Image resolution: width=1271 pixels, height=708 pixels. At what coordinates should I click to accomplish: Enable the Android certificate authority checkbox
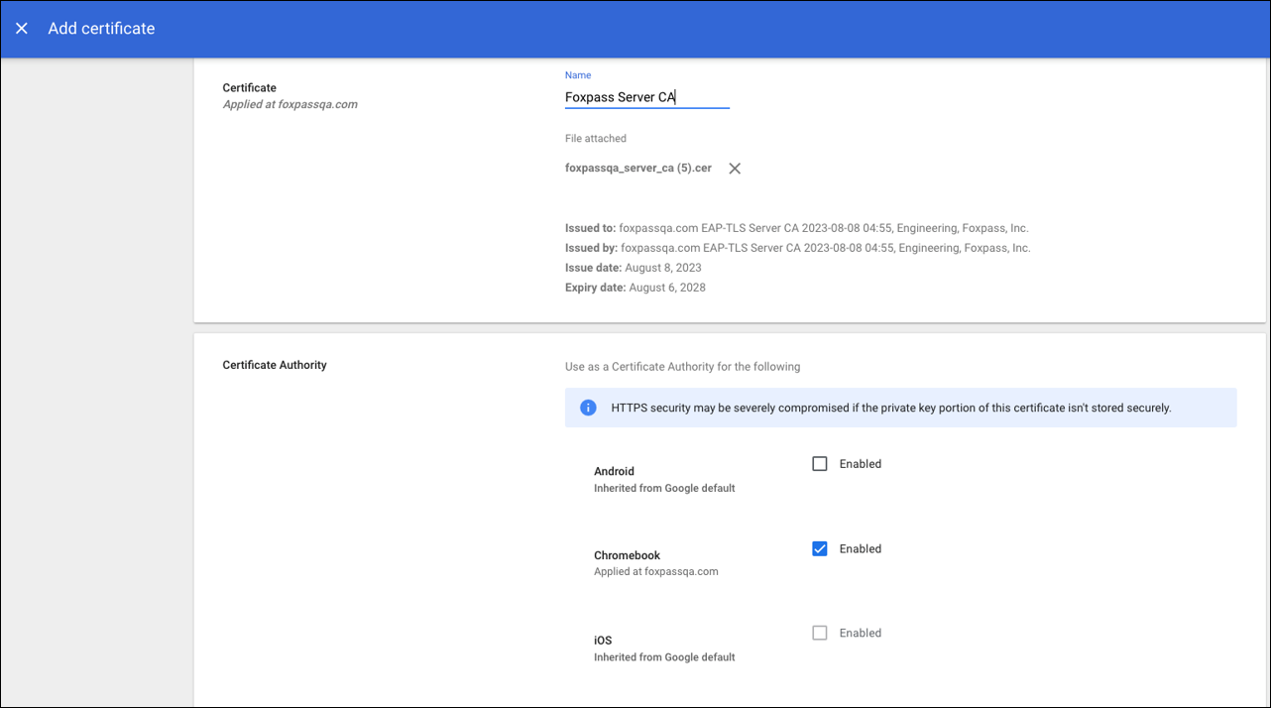[x=820, y=464]
